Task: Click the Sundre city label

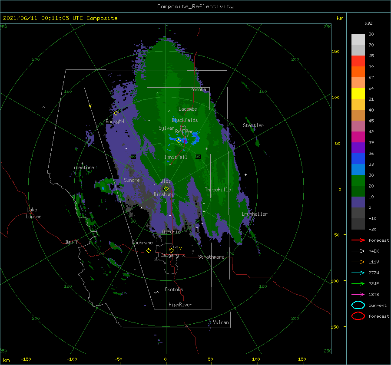Action: (132, 180)
